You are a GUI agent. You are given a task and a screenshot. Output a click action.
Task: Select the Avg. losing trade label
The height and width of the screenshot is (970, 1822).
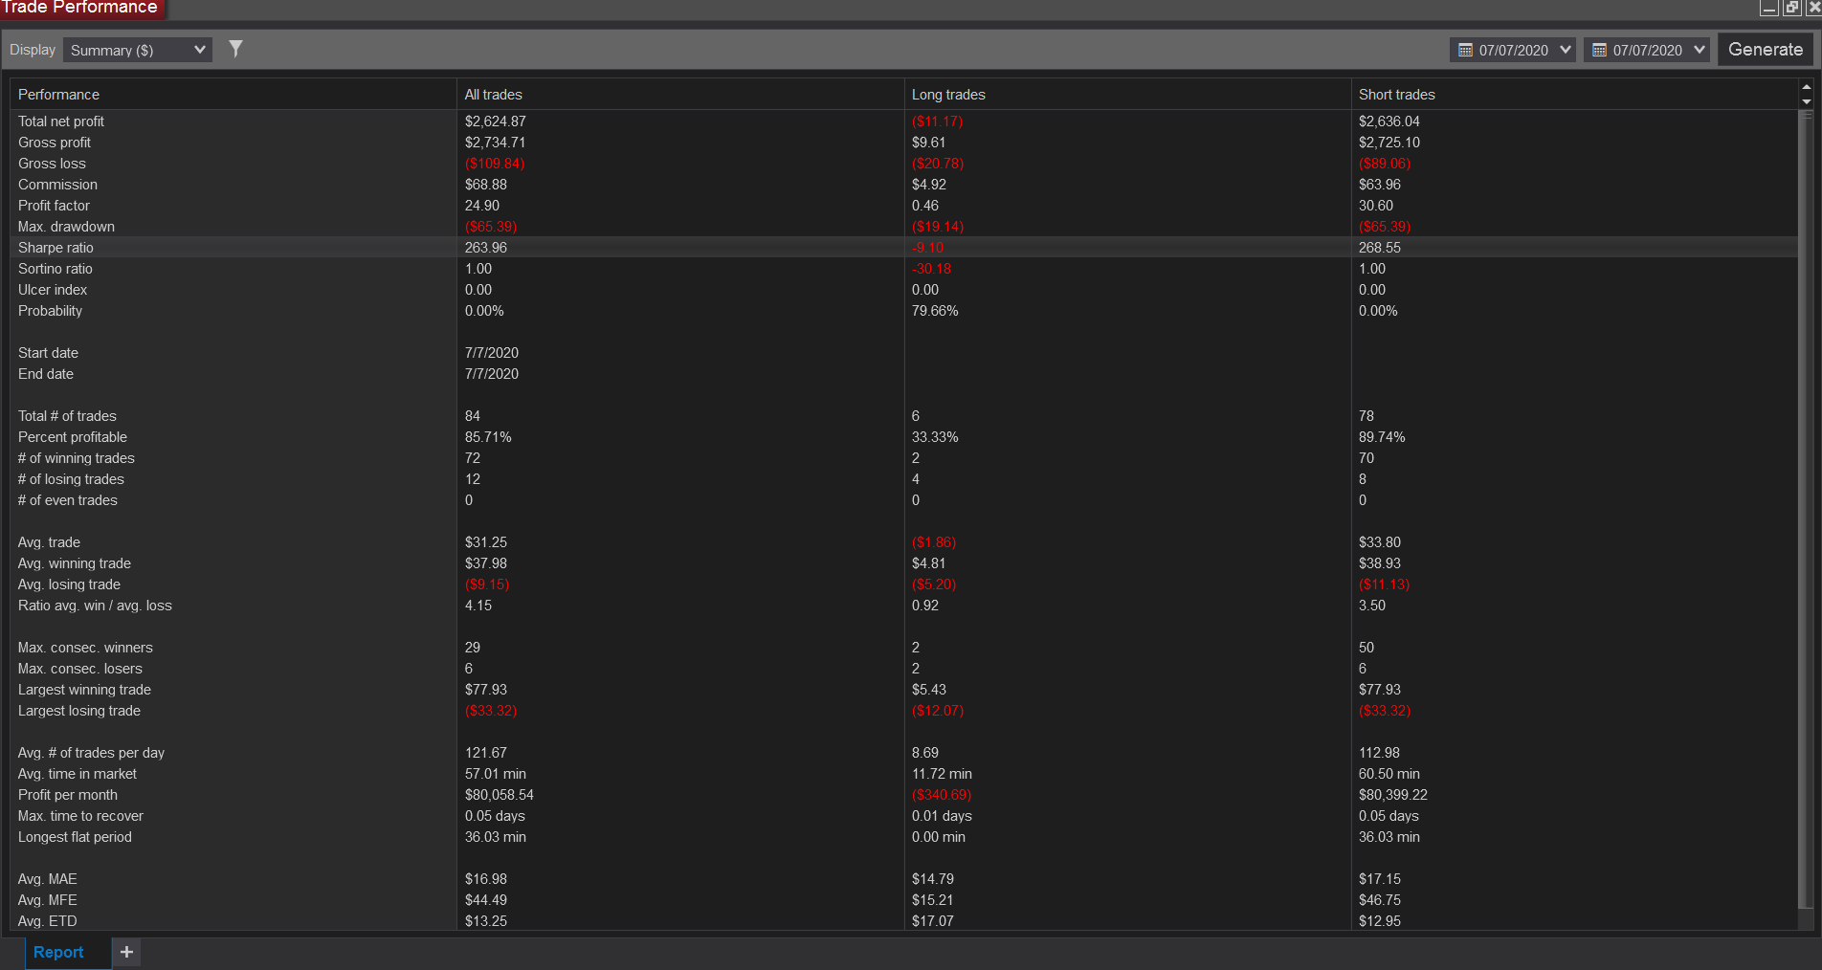(x=69, y=584)
